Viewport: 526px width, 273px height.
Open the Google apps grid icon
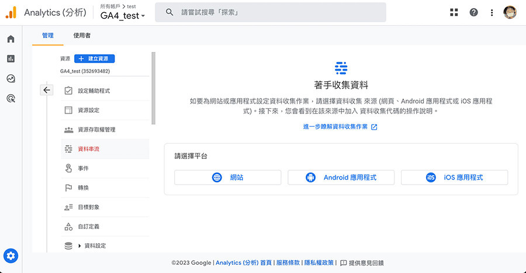coord(454,12)
